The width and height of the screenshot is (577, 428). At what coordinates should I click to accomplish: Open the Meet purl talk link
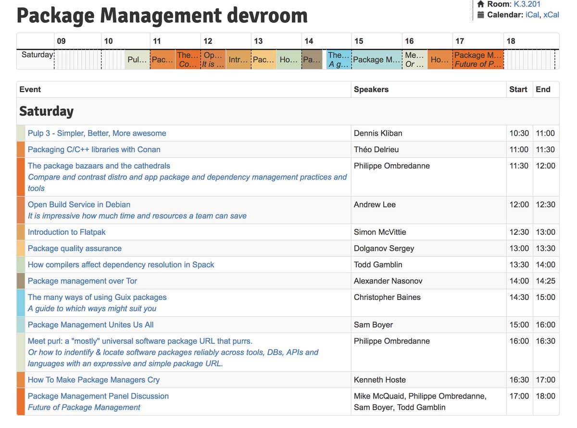click(140, 341)
